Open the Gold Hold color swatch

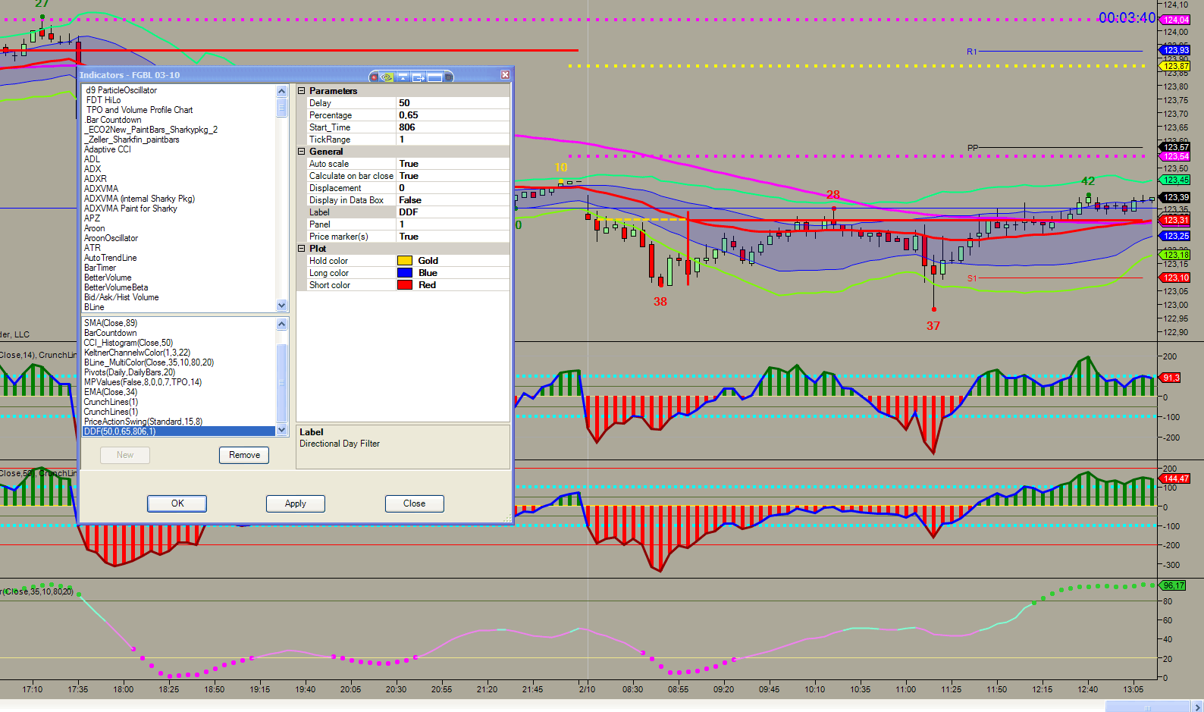[x=405, y=261]
